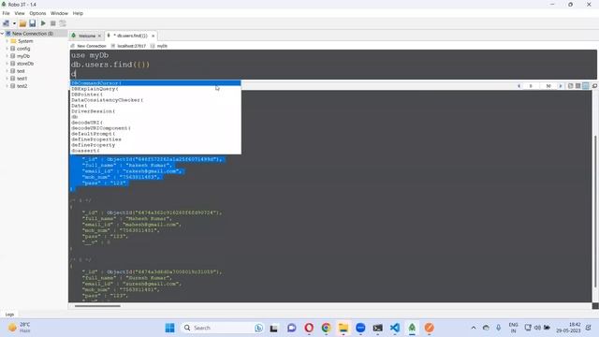Open Google Chrome from taskbar

tap(327, 328)
